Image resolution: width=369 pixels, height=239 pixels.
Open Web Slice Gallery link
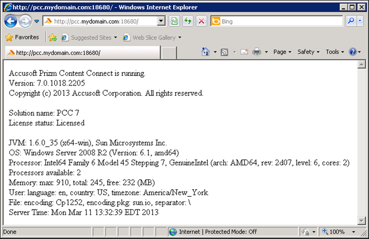pos(149,37)
